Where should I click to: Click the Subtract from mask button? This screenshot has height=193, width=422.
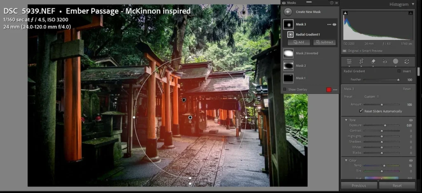pyautogui.click(x=325, y=42)
